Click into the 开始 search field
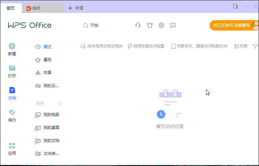The image size is (259, 166). pyautogui.click(x=94, y=25)
